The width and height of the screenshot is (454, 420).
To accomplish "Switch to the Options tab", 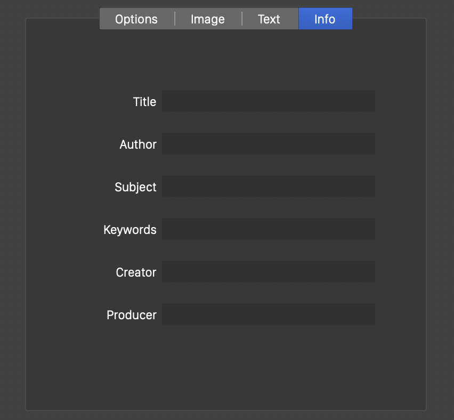I will 136,19.
